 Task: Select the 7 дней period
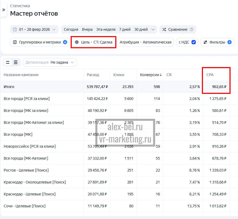(x=125, y=29)
